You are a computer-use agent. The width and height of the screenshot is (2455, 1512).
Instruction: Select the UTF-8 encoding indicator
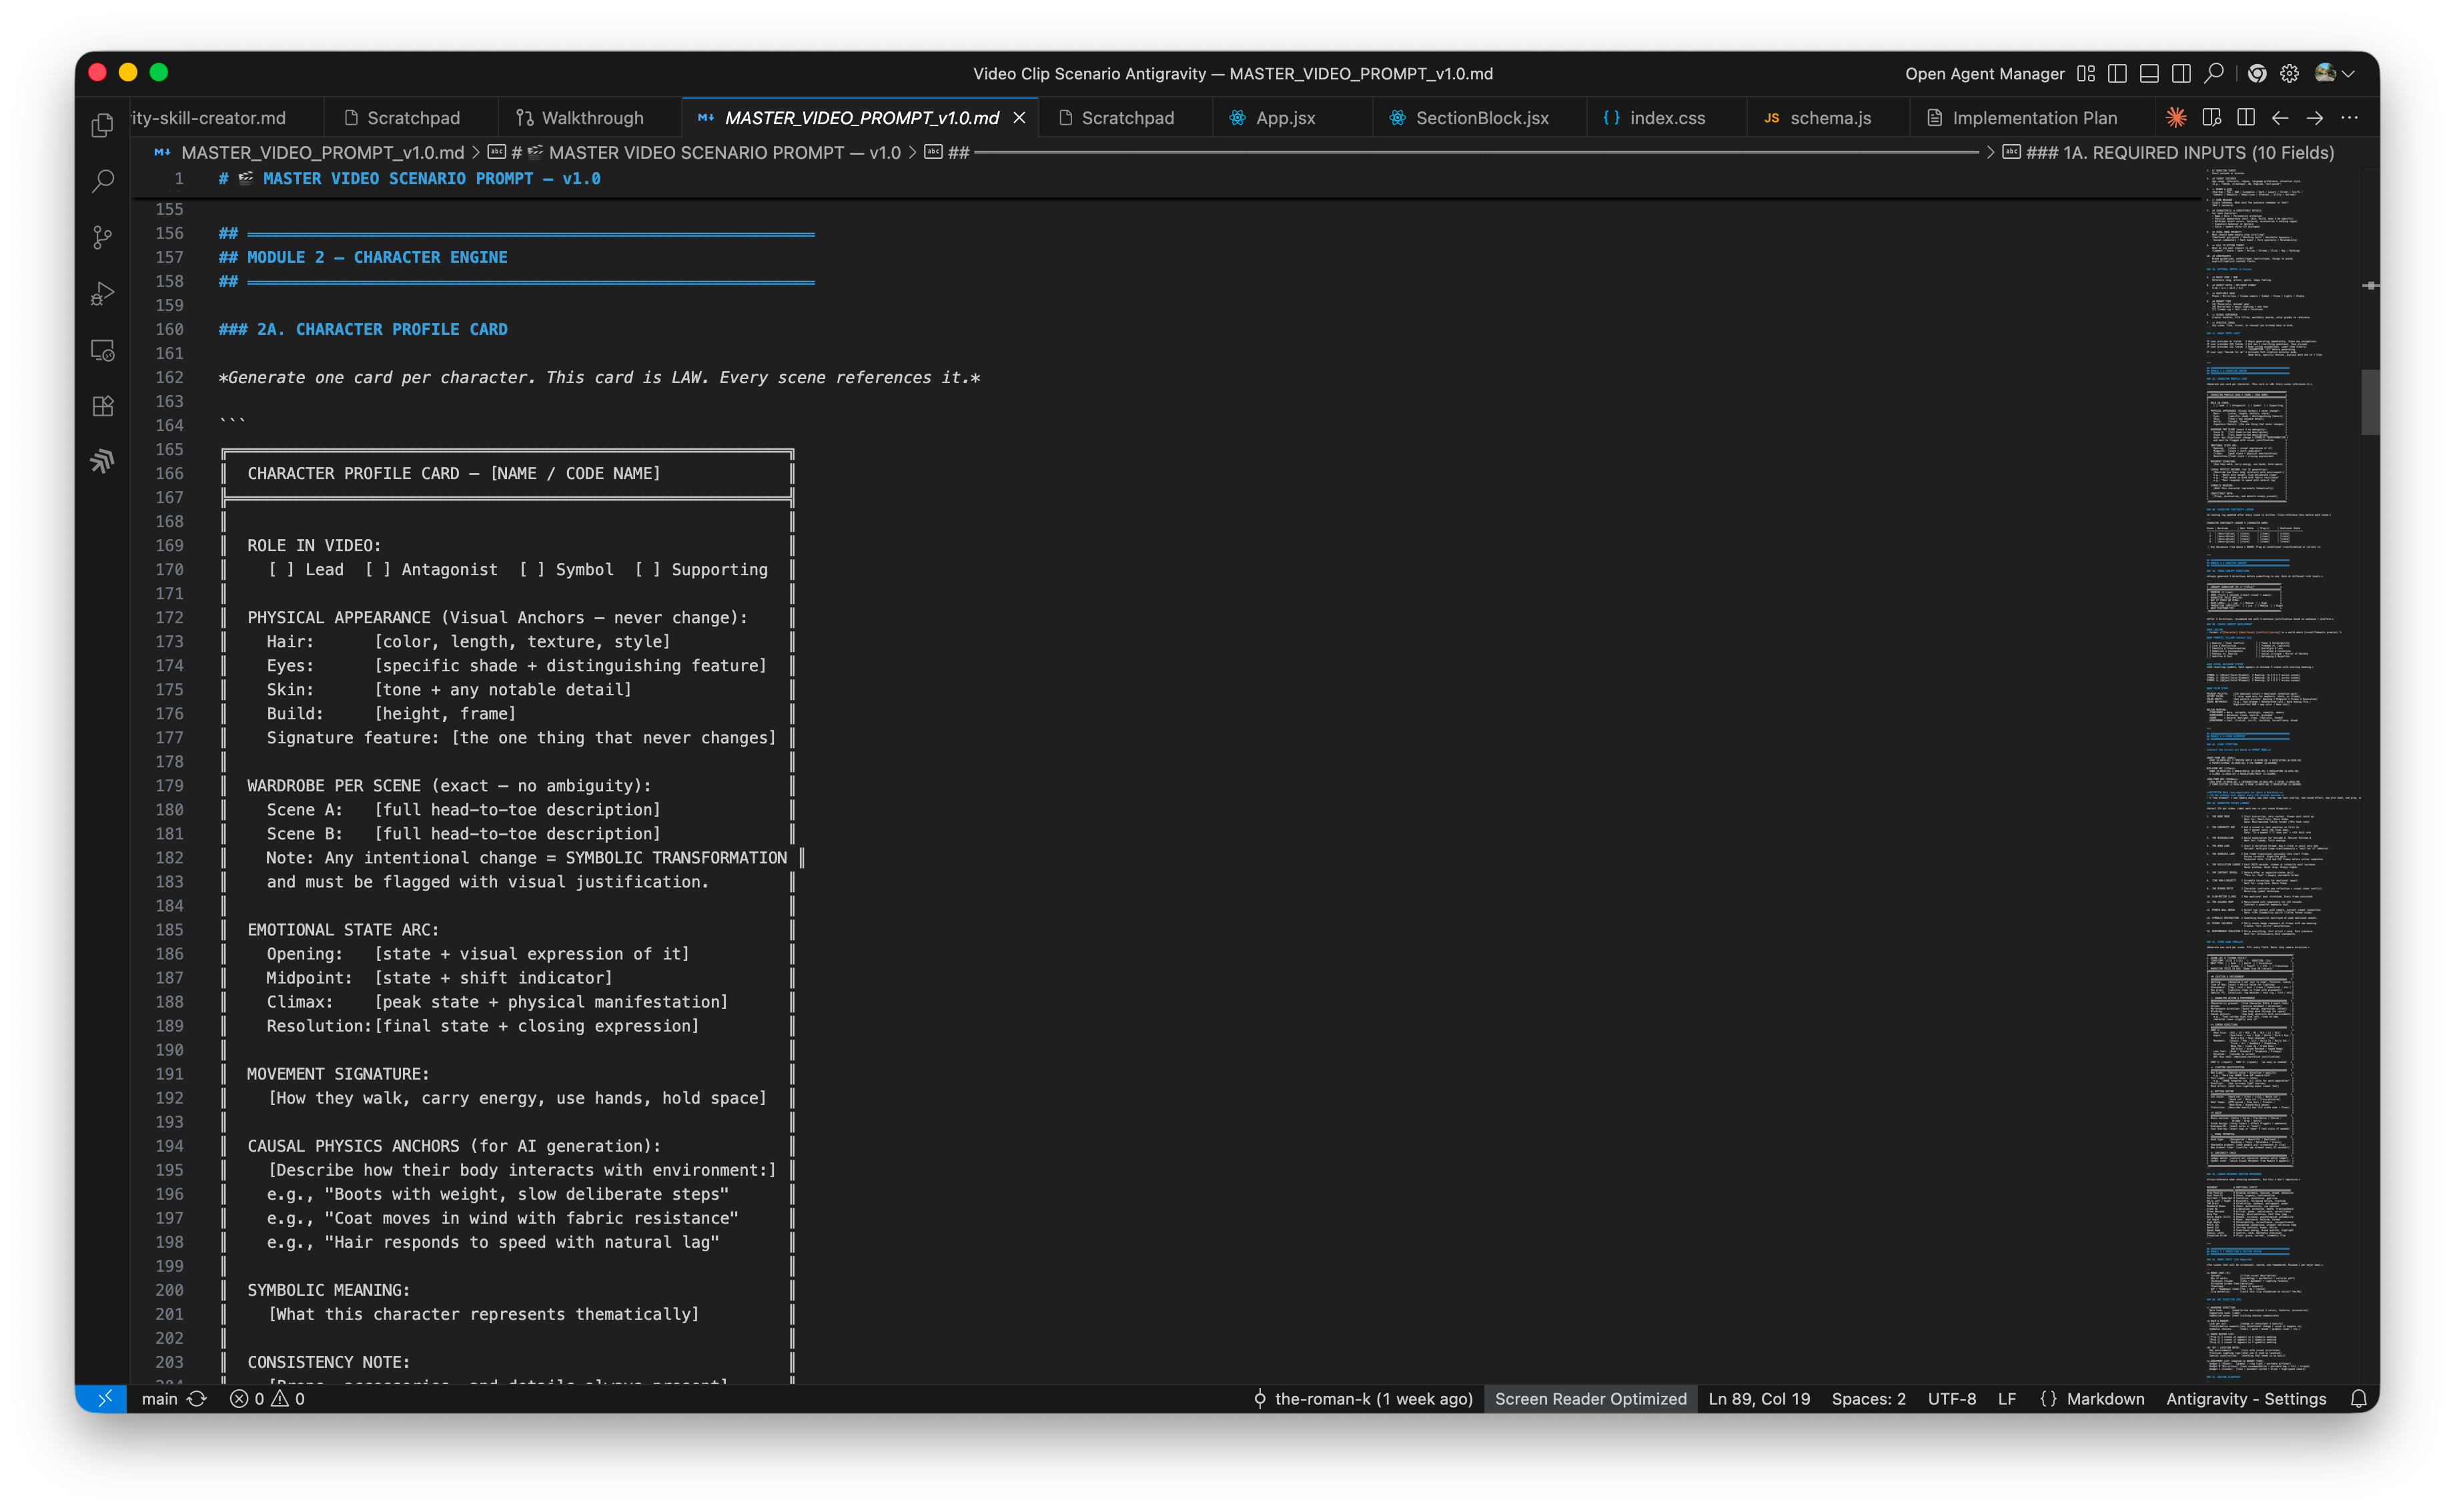point(1951,1398)
